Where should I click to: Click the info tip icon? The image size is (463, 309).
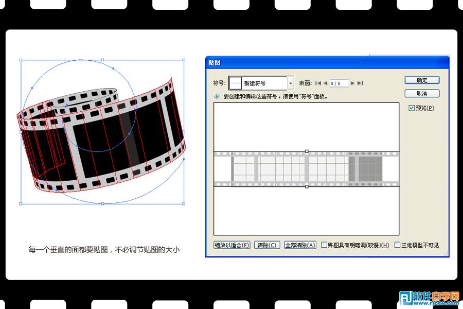tap(217, 96)
